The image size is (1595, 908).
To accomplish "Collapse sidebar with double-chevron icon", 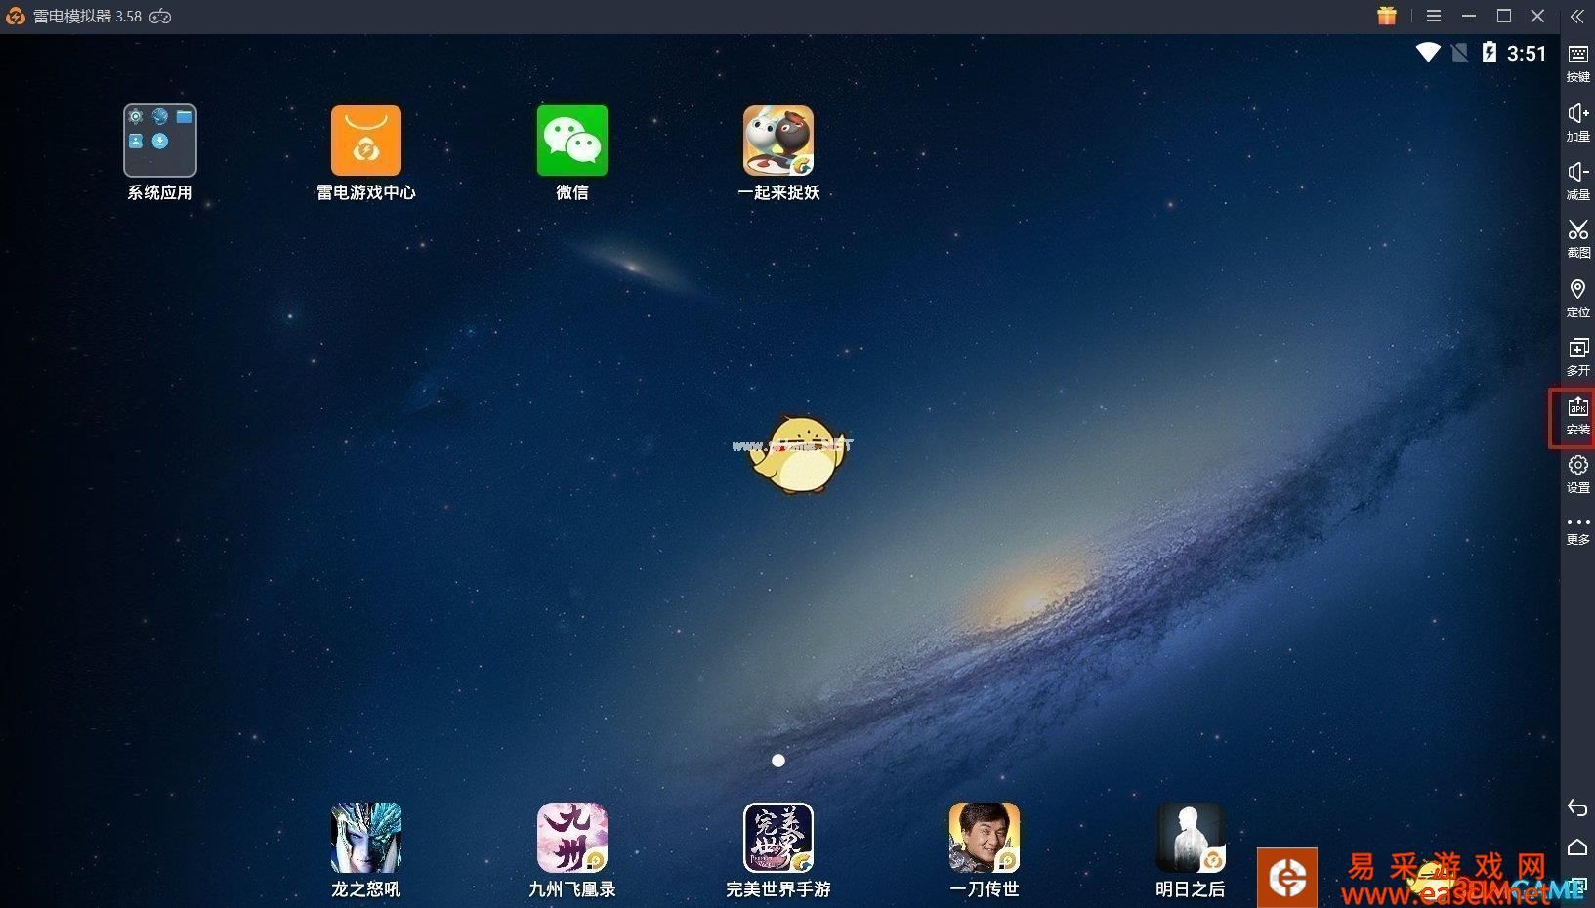I will 1577,17.
